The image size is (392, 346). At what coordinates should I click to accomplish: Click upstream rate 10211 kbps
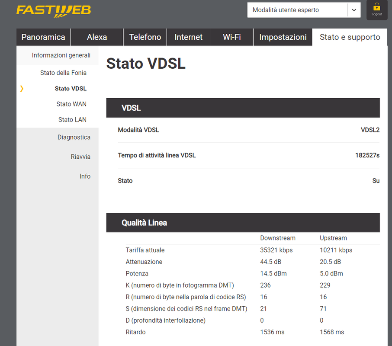[x=336, y=250]
